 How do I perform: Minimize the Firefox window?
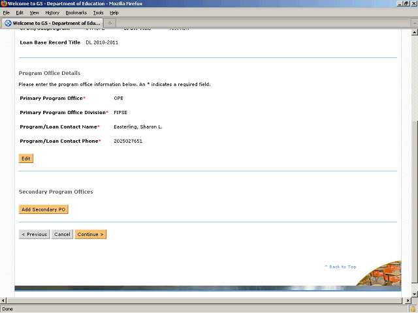pyautogui.click(x=400, y=3)
